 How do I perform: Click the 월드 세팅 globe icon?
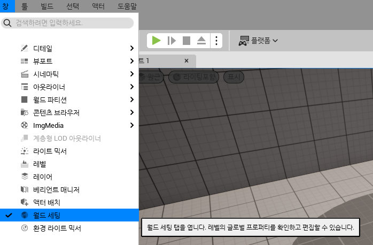pyautogui.click(x=24, y=215)
